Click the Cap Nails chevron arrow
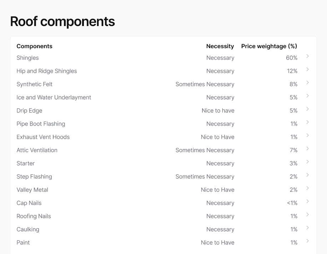The image size is (327, 254). [x=307, y=202]
